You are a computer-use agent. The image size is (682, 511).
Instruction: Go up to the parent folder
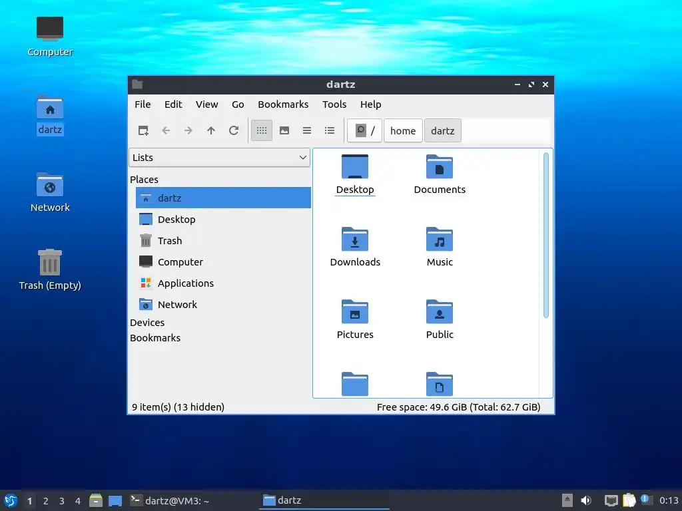tap(211, 130)
